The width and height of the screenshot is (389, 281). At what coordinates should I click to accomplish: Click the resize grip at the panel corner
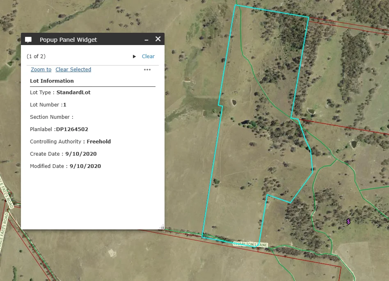(161, 227)
